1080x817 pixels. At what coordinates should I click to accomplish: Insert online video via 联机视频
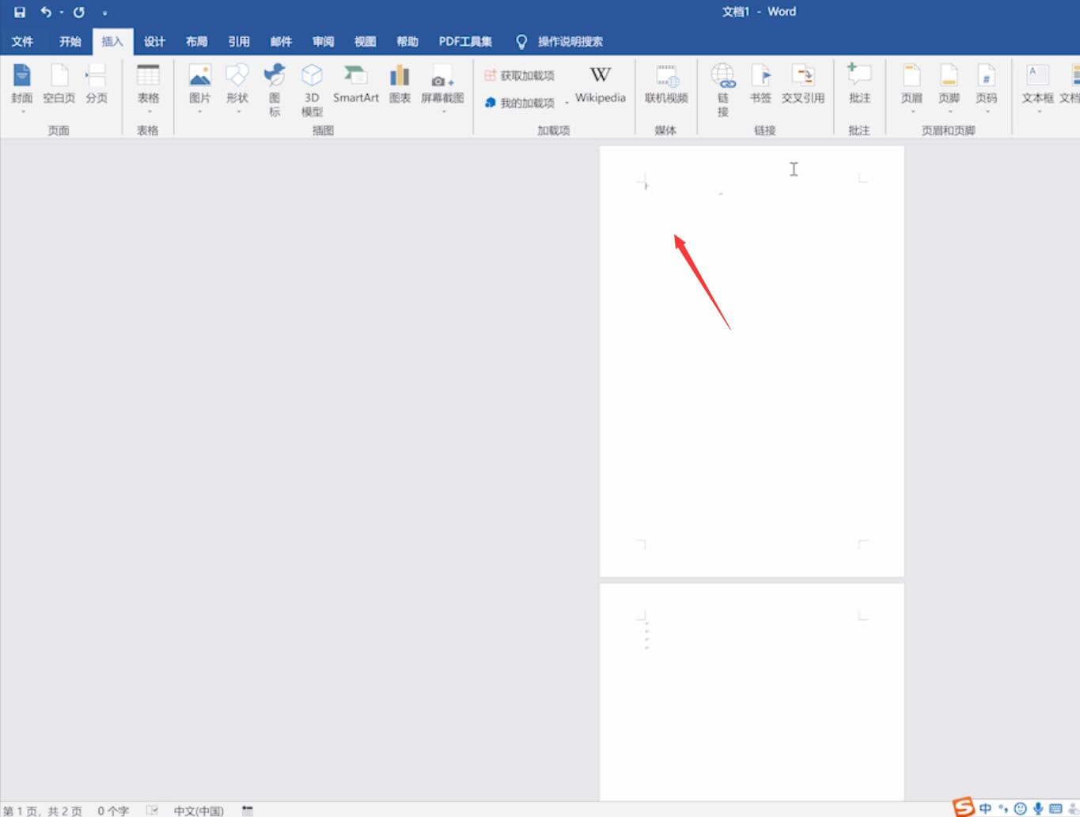(666, 85)
